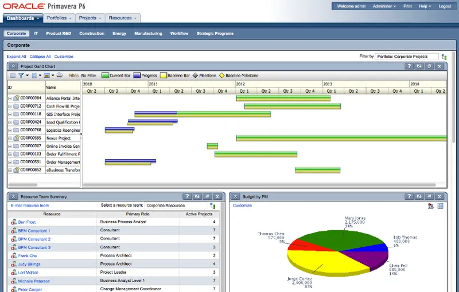Switch to the Strategic Programs tab
The height and width of the screenshot is (292, 459).
point(215,33)
